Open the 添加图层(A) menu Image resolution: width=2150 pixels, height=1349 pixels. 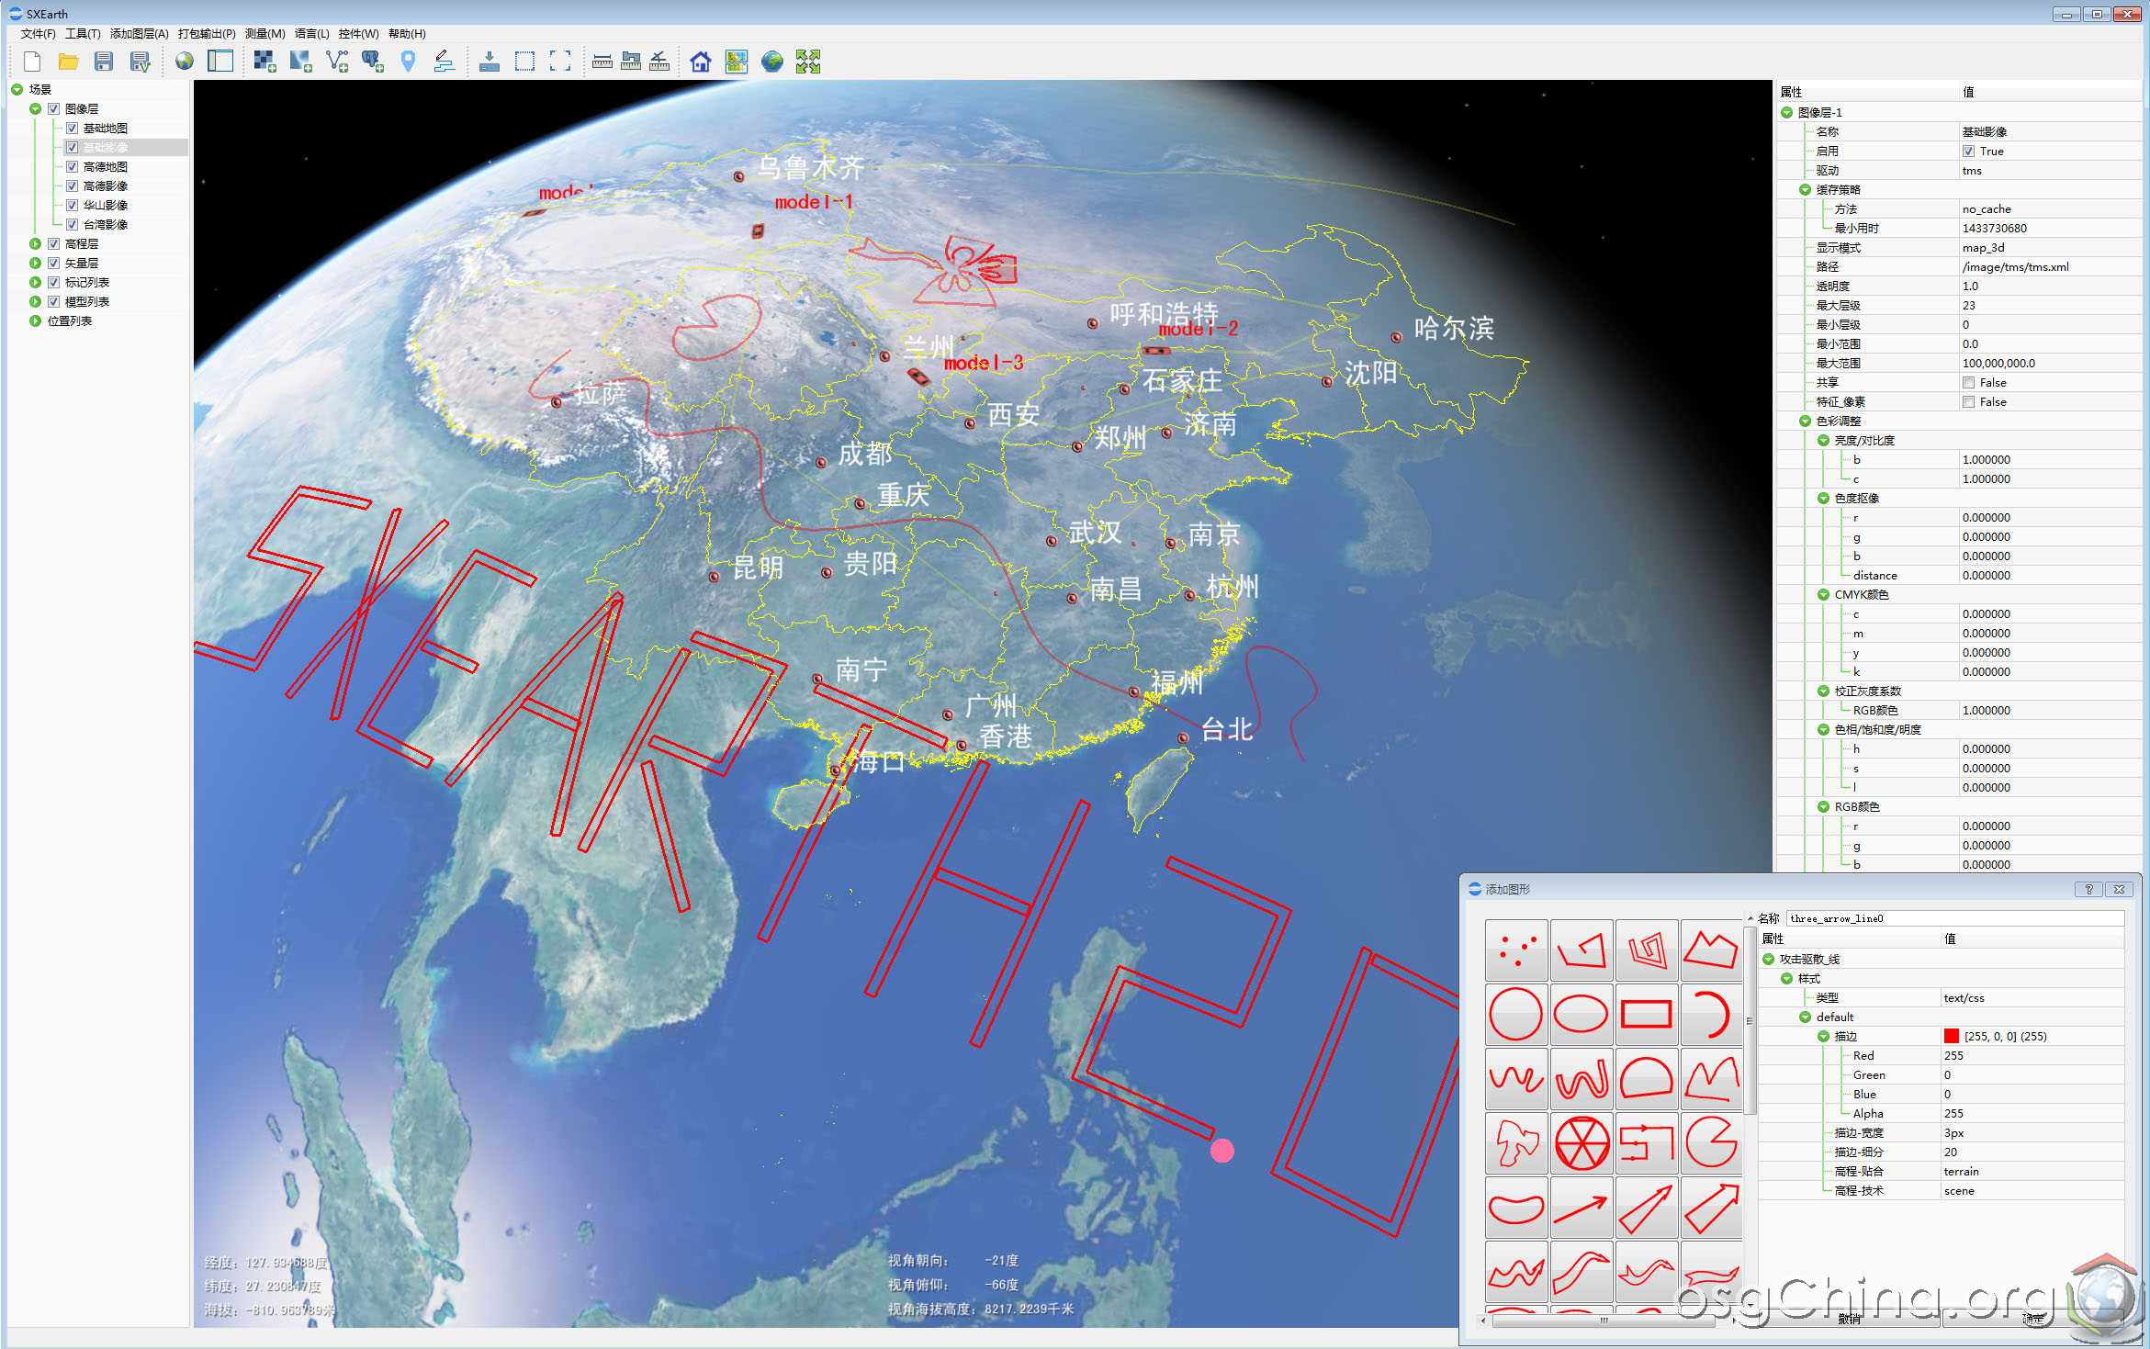140,33
